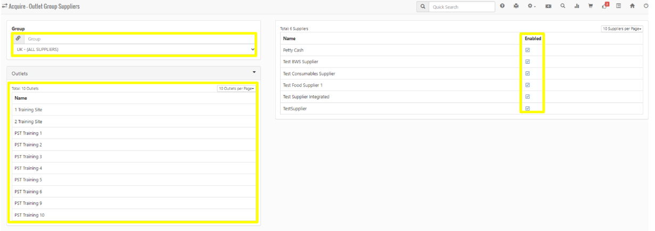This screenshot has height=231, width=655.
Task: Click the cash money icon
Action: 548,6
